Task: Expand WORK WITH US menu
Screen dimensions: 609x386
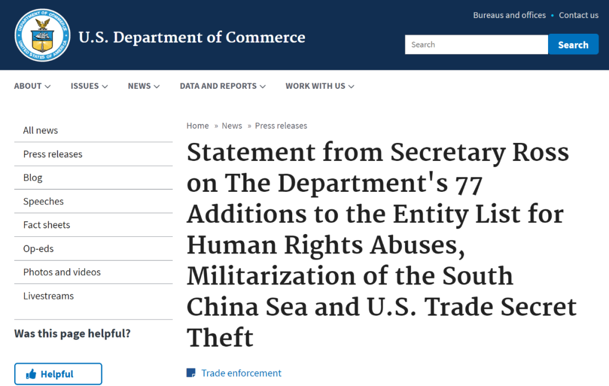Action: [320, 86]
